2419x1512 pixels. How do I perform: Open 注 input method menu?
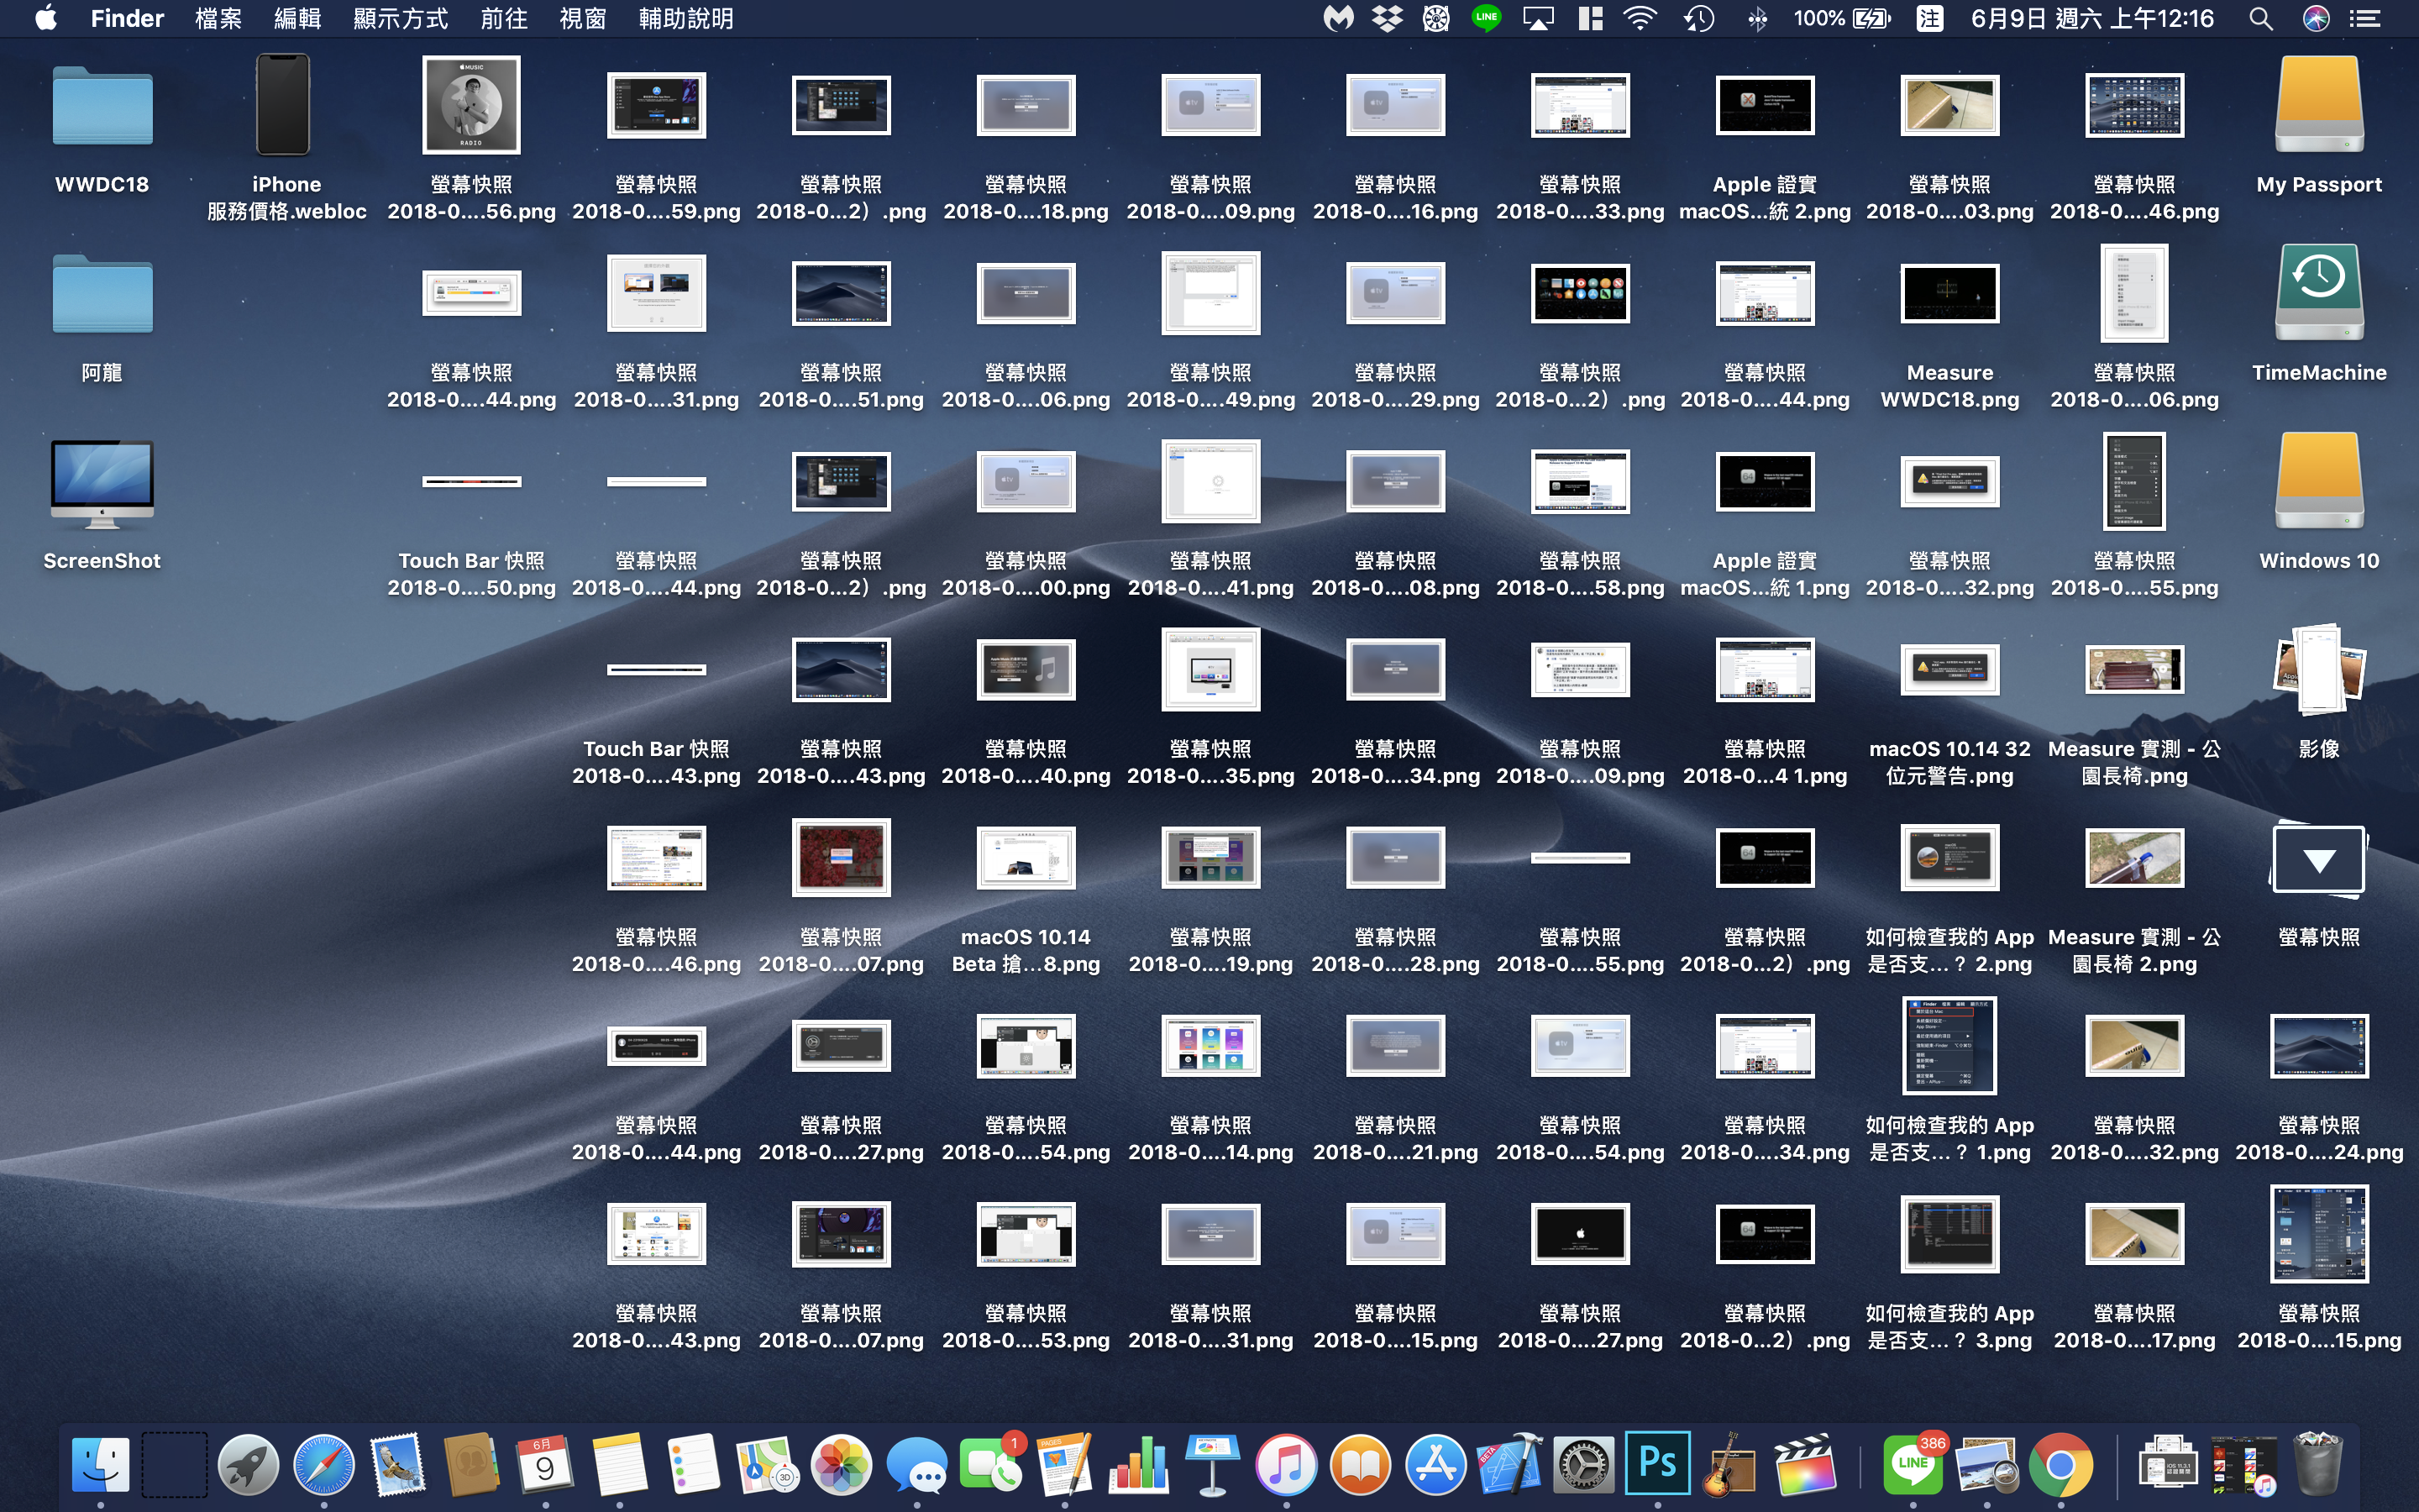coord(1930,18)
